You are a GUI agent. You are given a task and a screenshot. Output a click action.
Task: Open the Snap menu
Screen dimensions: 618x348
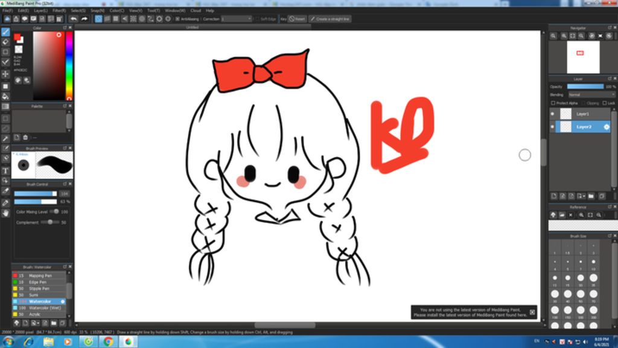pos(97,11)
